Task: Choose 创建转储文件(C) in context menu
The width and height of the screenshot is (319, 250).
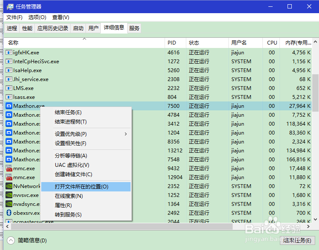Action: (x=86, y=174)
